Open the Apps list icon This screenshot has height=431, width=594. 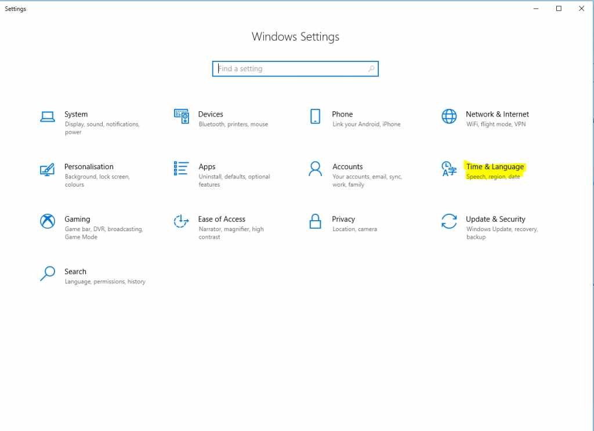pos(181,169)
